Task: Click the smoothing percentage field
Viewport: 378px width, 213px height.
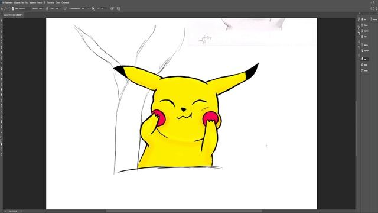Action: click(x=83, y=8)
